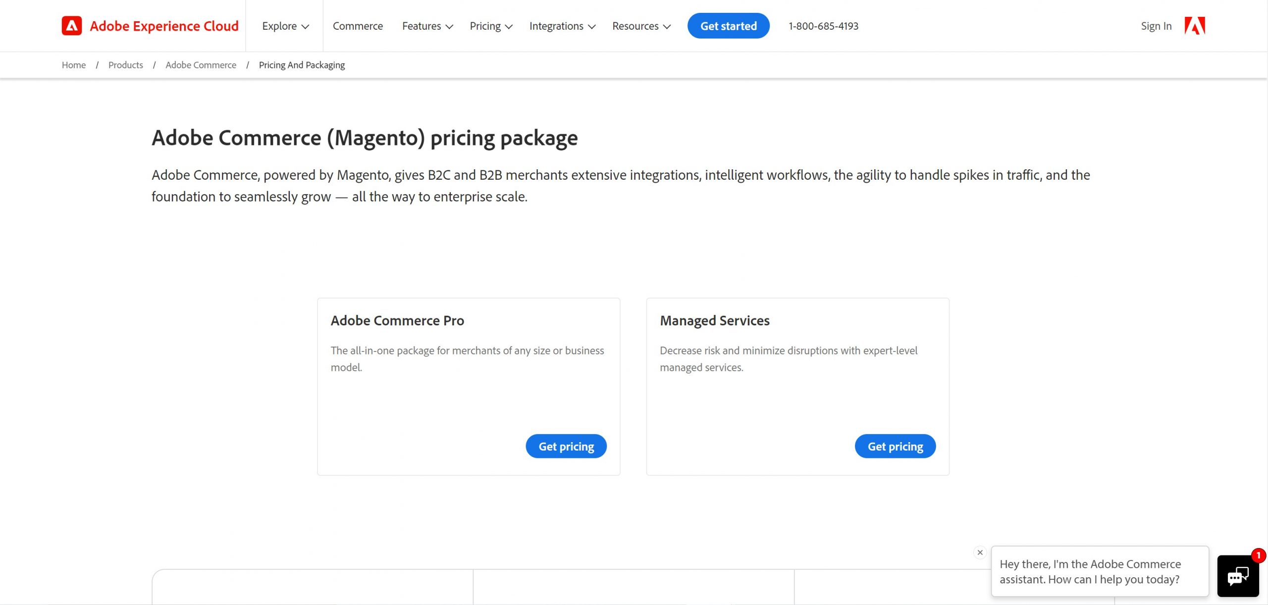Viewport: 1268px width, 605px height.
Task: Go to Adobe Commerce breadcrumb
Action: (201, 65)
